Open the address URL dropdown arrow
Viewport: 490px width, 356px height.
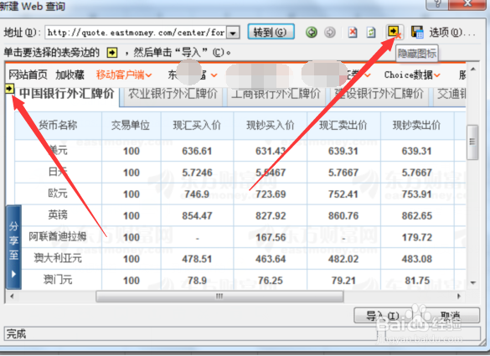[233, 33]
